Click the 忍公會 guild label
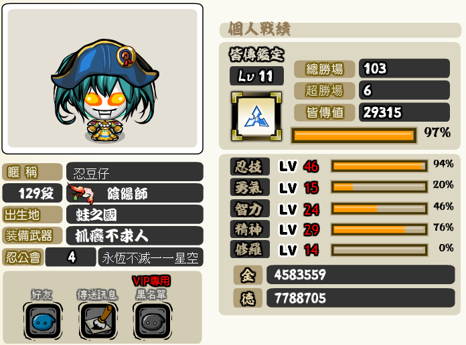The width and height of the screenshot is (466, 345). pos(23,257)
